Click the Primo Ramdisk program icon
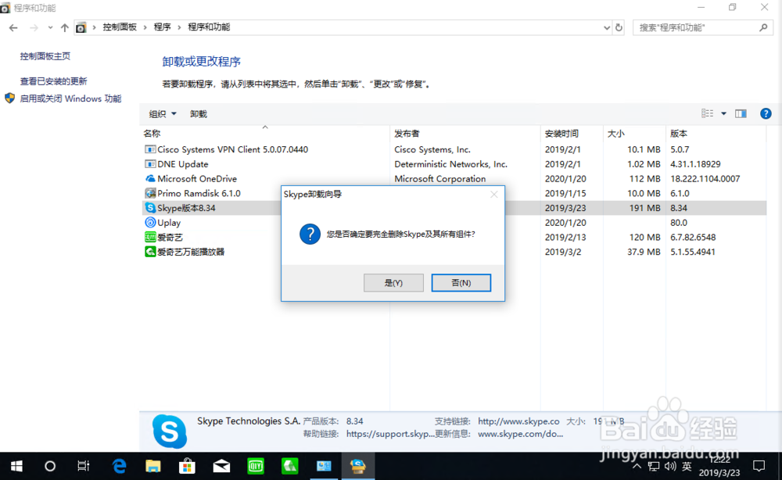The height and width of the screenshot is (480, 782). 150,193
